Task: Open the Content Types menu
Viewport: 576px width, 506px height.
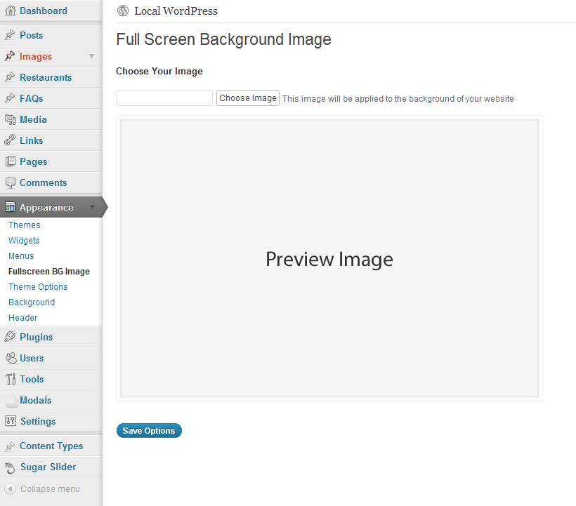Action: [x=51, y=446]
